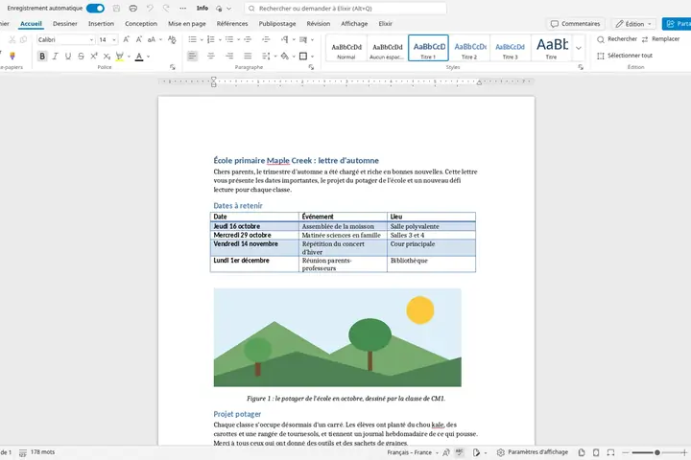
Task: Redo the last action
Action: (x=166, y=9)
